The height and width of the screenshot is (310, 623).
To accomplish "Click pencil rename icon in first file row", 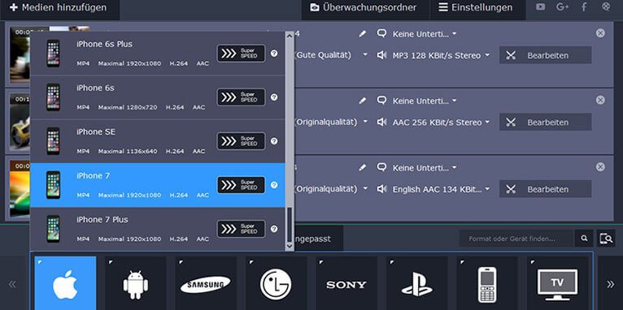I will 363,34.
